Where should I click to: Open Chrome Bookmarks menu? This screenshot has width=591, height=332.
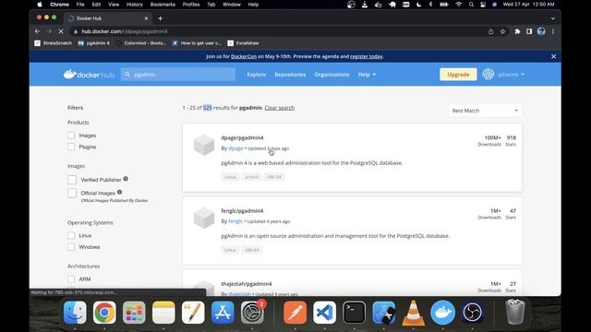(x=163, y=5)
